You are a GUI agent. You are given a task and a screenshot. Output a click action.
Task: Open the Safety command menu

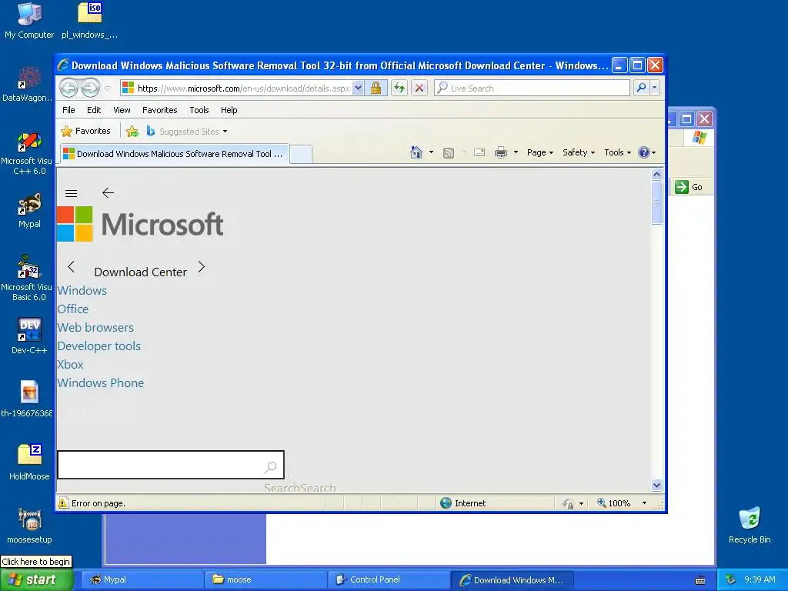click(x=579, y=152)
